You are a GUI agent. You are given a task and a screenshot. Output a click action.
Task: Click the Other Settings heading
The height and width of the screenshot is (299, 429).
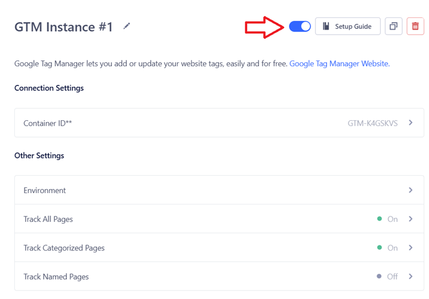tap(39, 155)
